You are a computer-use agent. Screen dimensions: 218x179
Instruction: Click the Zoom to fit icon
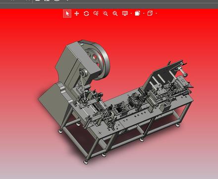click(x=115, y=13)
